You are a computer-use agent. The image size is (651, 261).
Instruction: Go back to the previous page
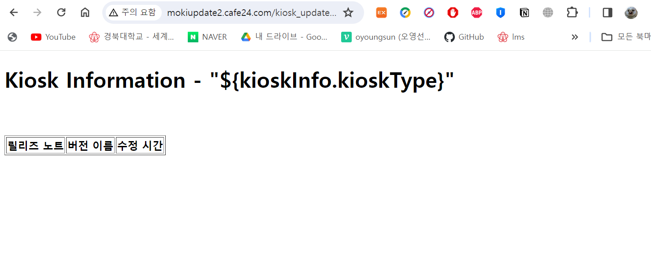tap(14, 12)
